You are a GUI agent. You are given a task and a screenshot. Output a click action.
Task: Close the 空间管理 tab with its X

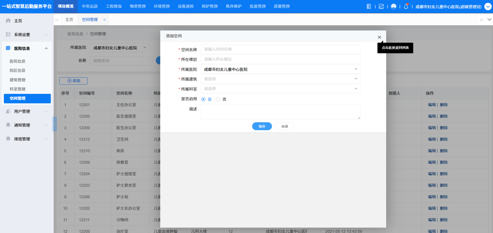[x=104, y=19]
